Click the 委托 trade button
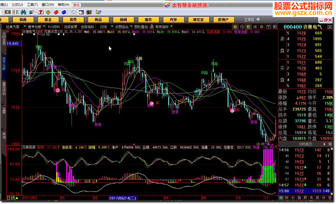Viewport: 336px width, 204px height. click(x=76, y=5)
